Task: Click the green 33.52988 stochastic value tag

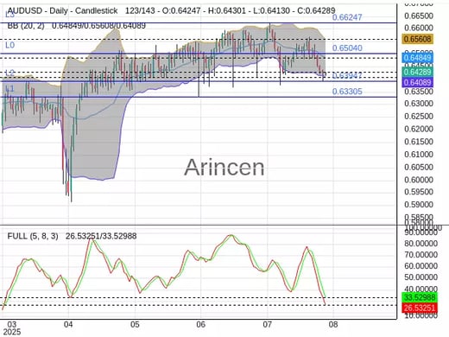Action: (x=419, y=297)
